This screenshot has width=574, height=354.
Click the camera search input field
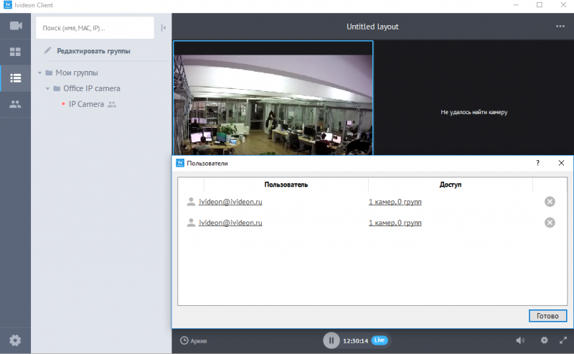pos(93,28)
